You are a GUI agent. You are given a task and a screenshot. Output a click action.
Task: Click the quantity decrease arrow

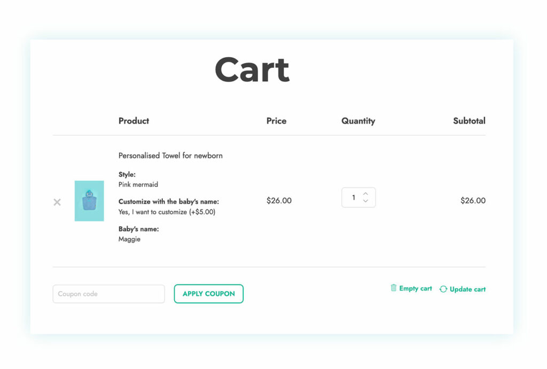(365, 201)
